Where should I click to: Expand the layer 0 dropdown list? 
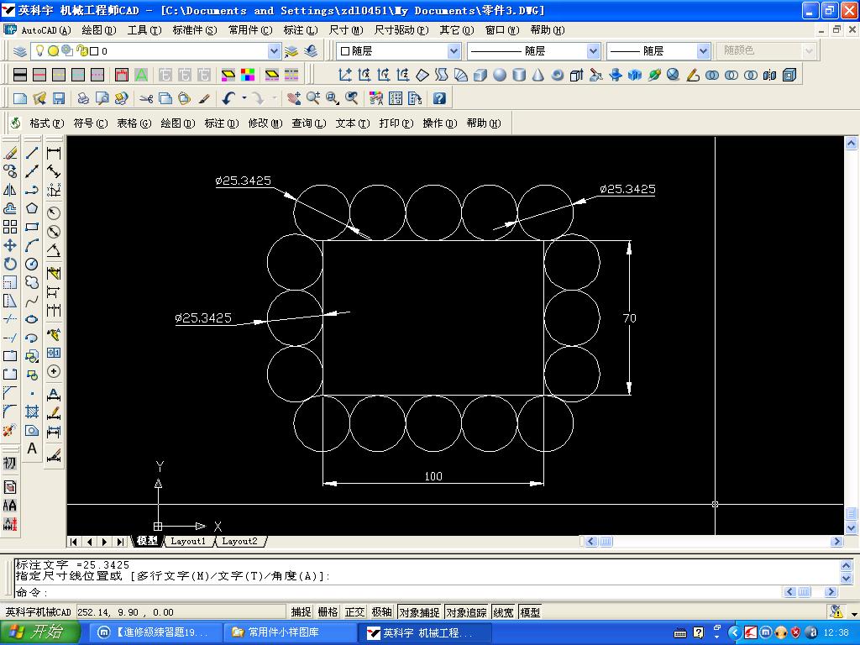click(274, 51)
